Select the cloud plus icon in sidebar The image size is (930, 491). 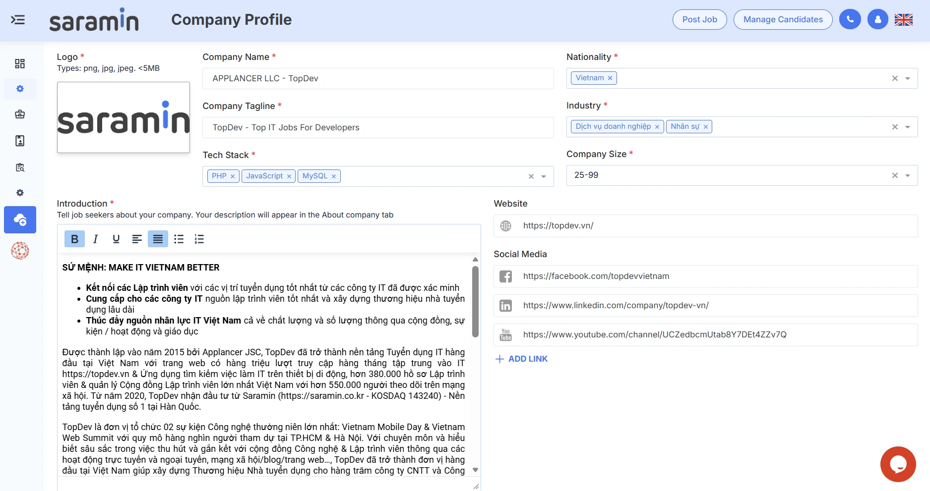pyautogui.click(x=20, y=219)
